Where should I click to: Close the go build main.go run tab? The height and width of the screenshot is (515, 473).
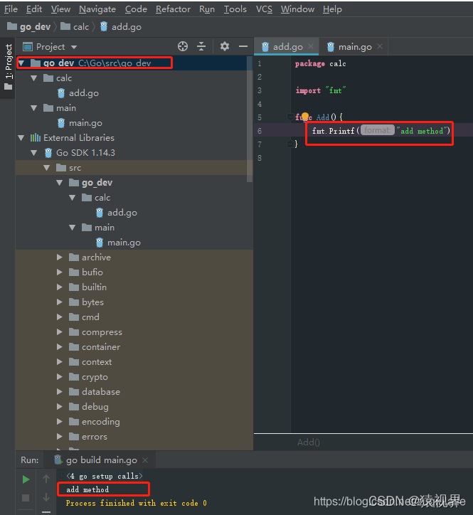click(x=145, y=460)
